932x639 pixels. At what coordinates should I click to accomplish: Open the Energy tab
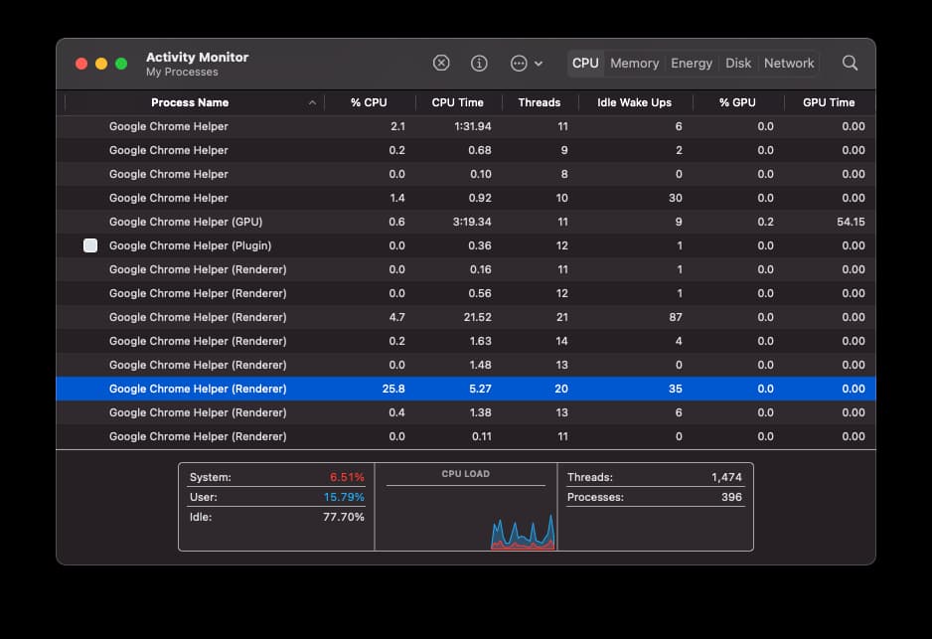[x=692, y=63]
